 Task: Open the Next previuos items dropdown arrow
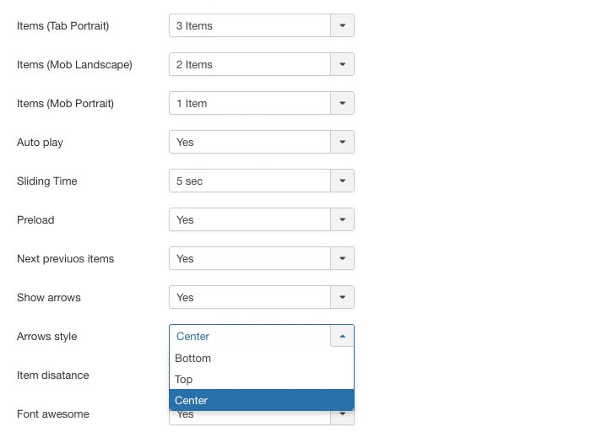tap(342, 259)
